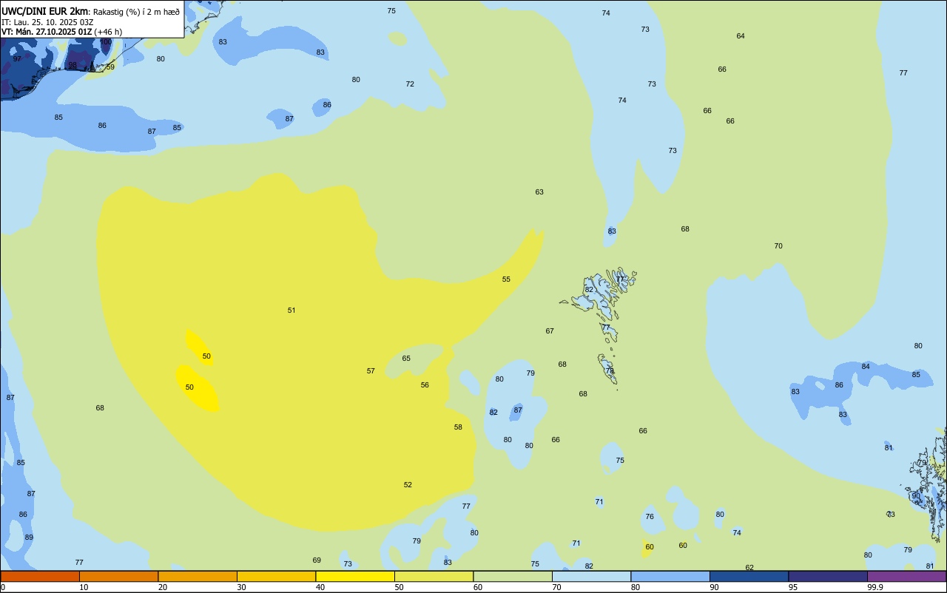Click the map value 97 in dark blue area
947x593 pixels.
click(17, 59)
